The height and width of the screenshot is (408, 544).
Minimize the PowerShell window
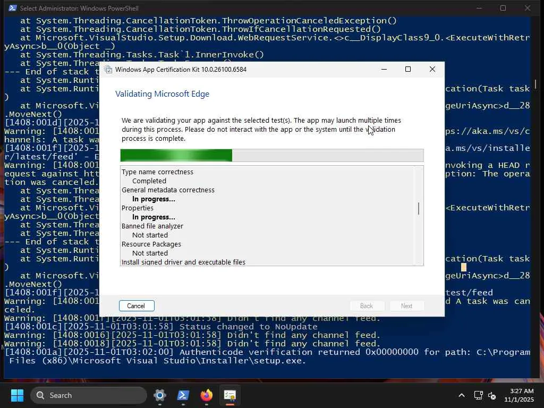point(479,8)
